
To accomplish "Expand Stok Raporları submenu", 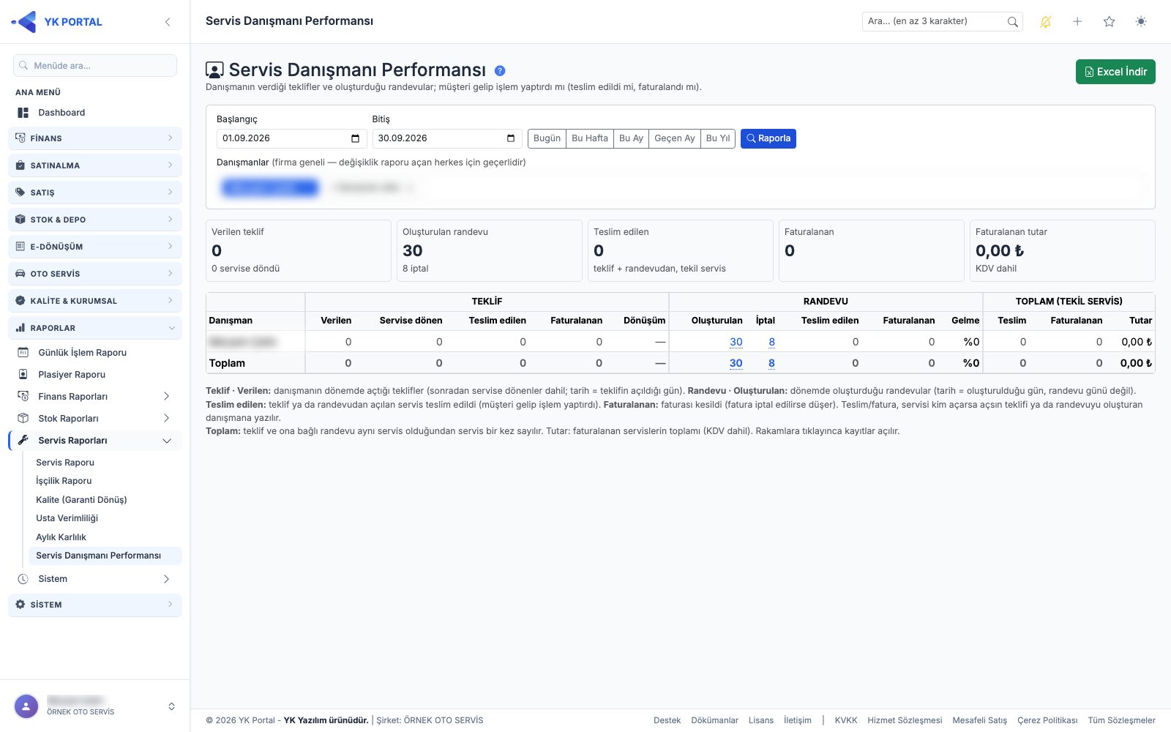I will (95, 419).
